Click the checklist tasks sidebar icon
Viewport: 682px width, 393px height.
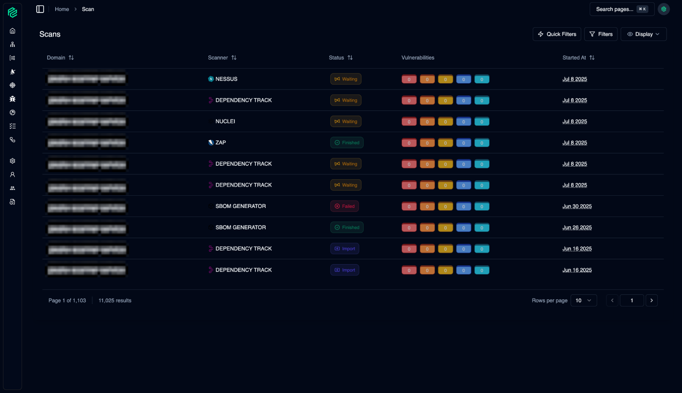13,126
